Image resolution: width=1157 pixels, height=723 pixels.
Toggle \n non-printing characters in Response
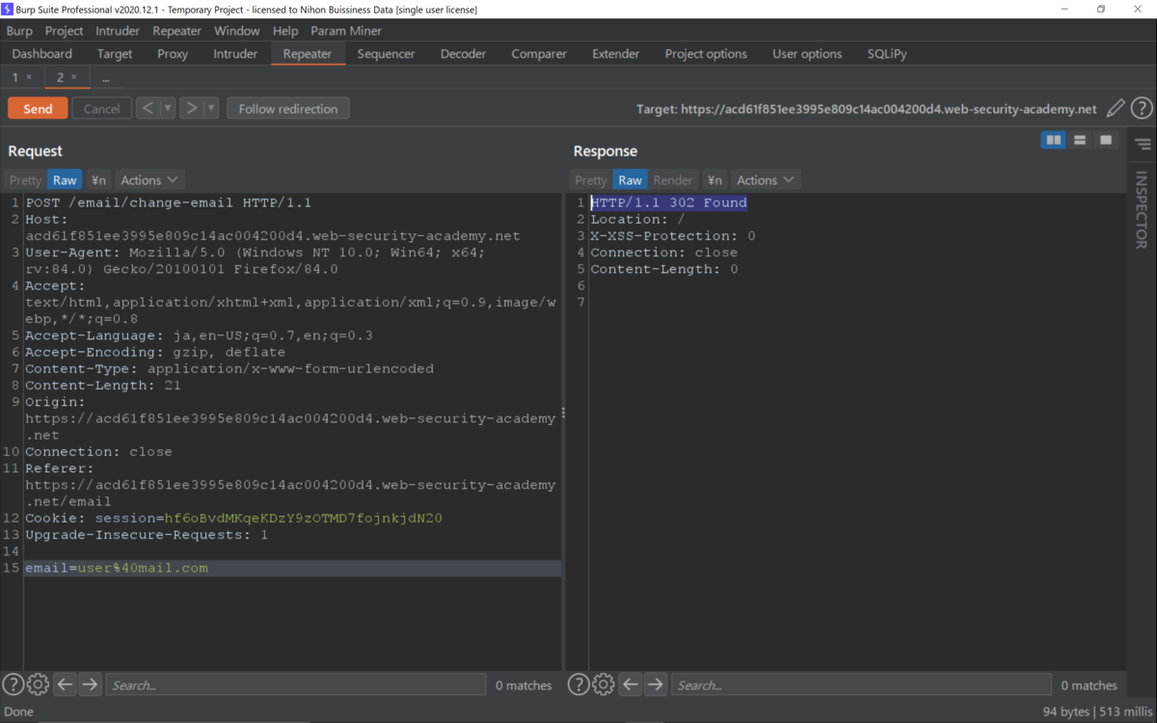tap(714, 180)
